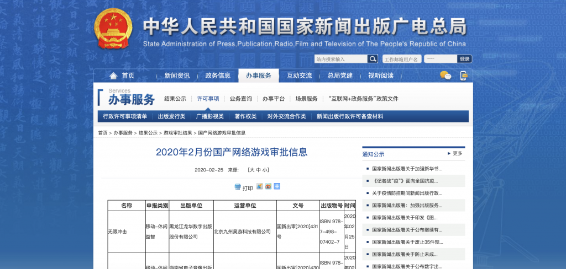Image resolution: width=566 pixels, height=269 pixels.
Task: Open the WeChat icon in navigation bar
Action: [446, 76]
